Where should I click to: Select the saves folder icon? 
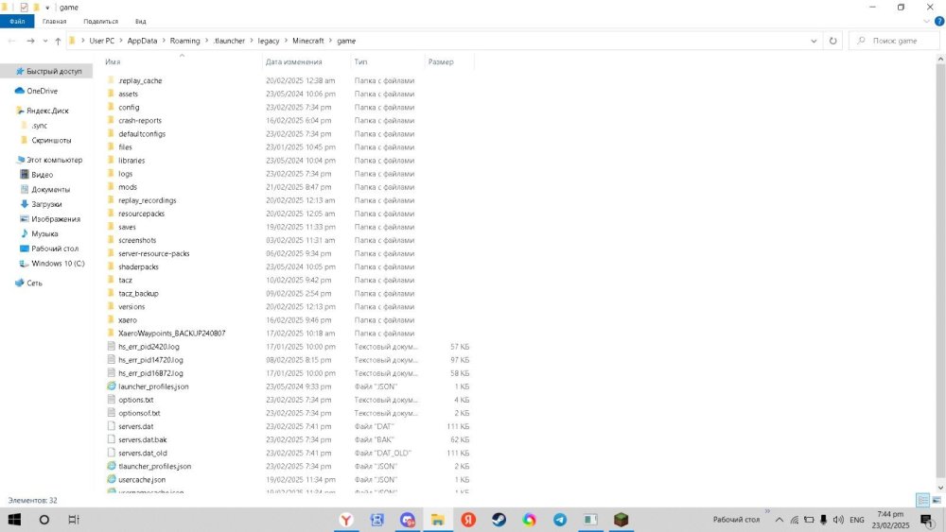coord(111,227)
